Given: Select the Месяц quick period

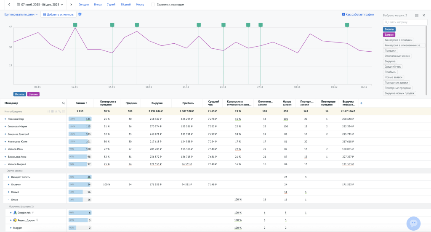Looking at the screenshot, I should (140, 5).
